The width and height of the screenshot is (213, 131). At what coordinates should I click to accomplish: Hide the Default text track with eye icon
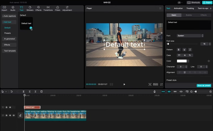[10, 107]
